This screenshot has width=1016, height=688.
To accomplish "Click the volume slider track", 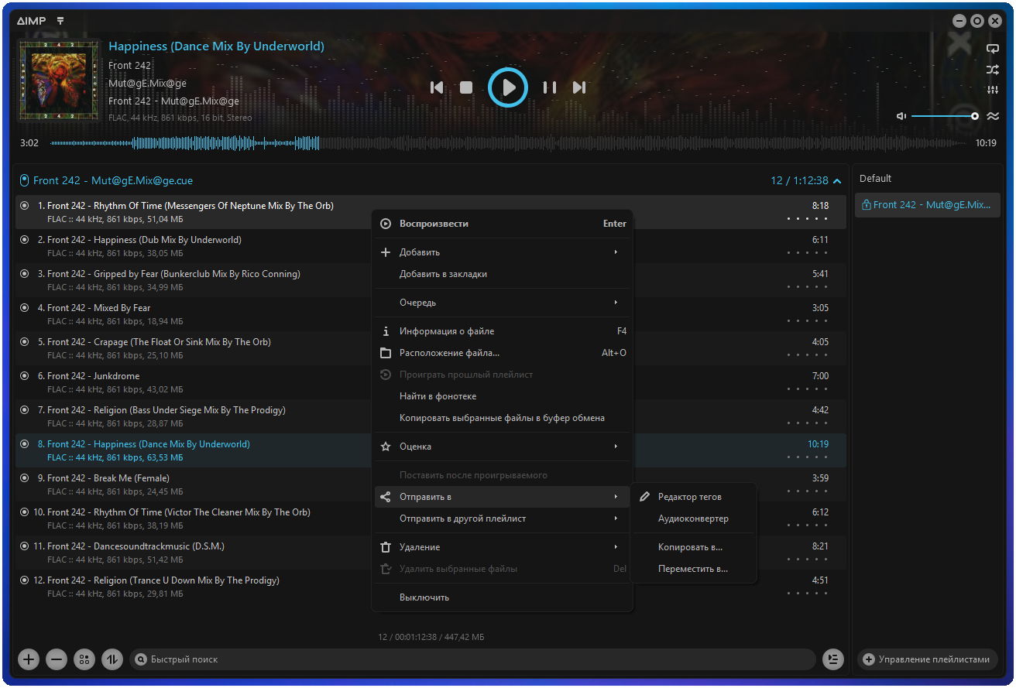I will (x=945, y=116).
